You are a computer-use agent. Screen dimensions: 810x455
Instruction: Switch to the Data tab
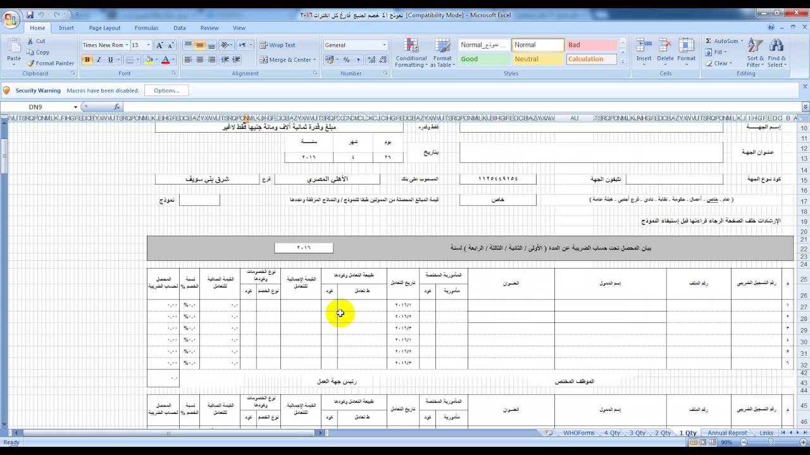180,28
